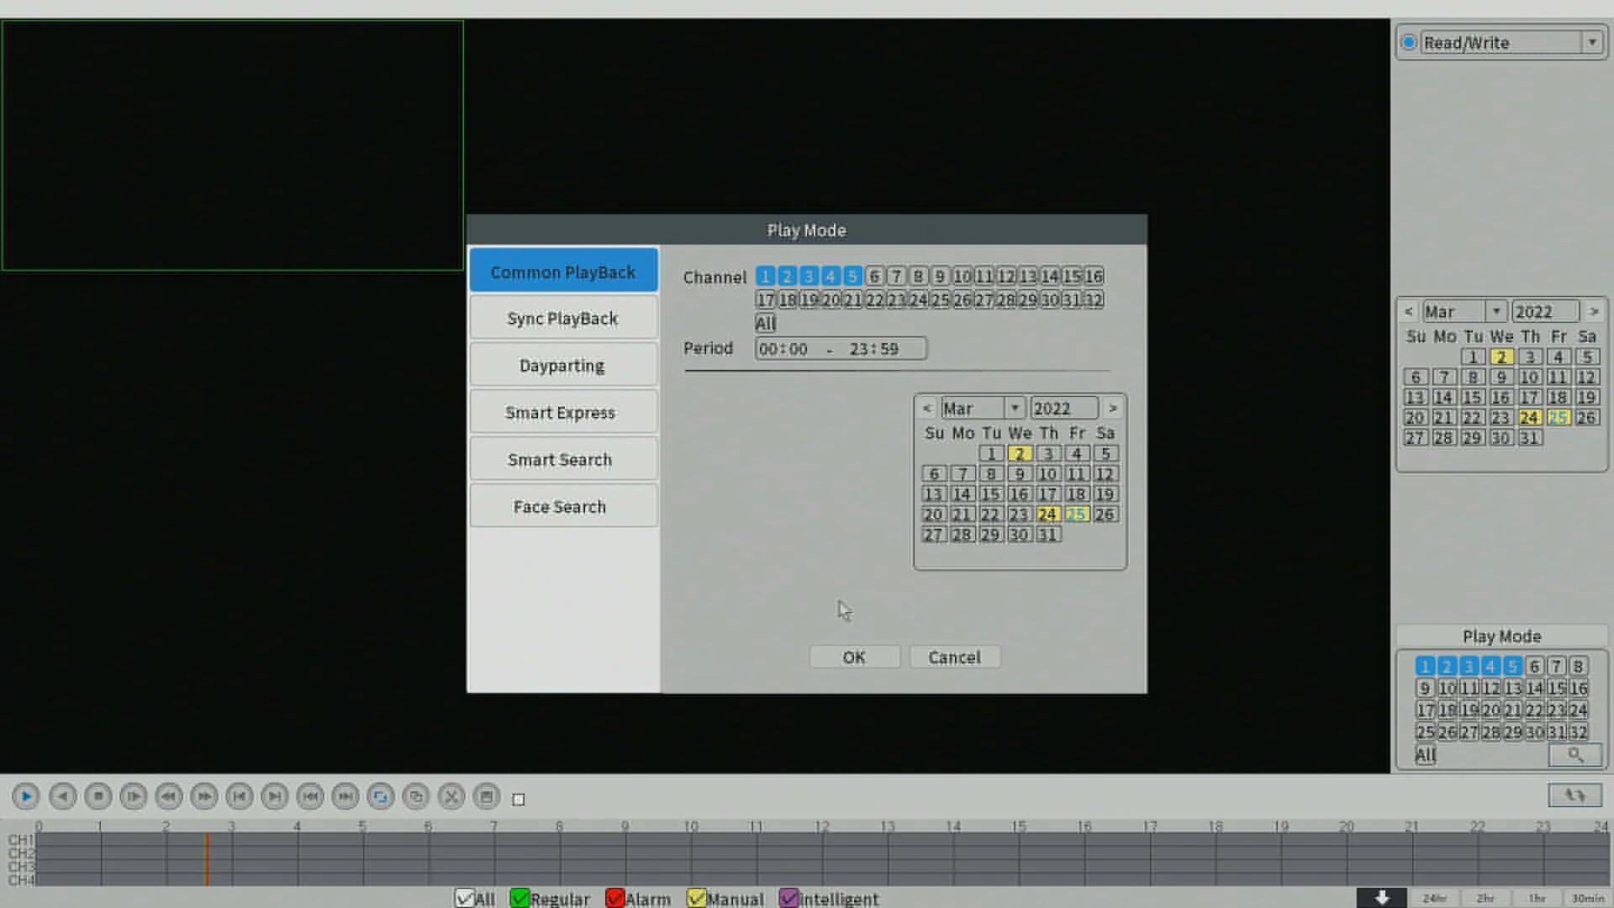Toggle the All record type checkbox

tap(464, 899)
